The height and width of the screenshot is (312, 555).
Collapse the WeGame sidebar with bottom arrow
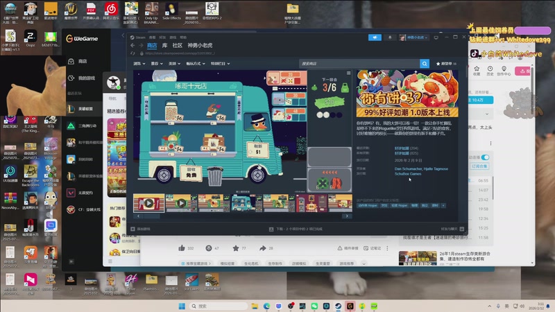(71, 261)
